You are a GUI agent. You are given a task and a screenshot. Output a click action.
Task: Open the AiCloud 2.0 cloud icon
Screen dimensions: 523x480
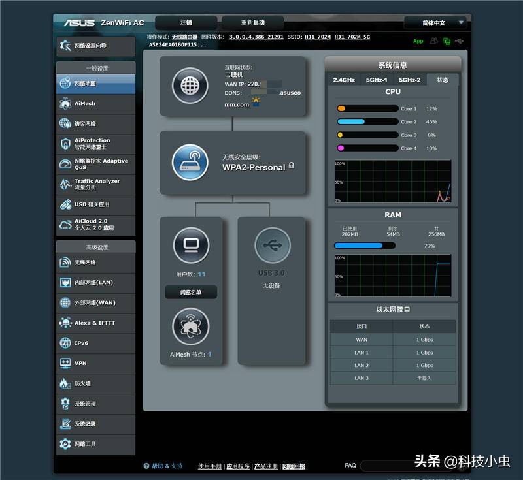65,224
